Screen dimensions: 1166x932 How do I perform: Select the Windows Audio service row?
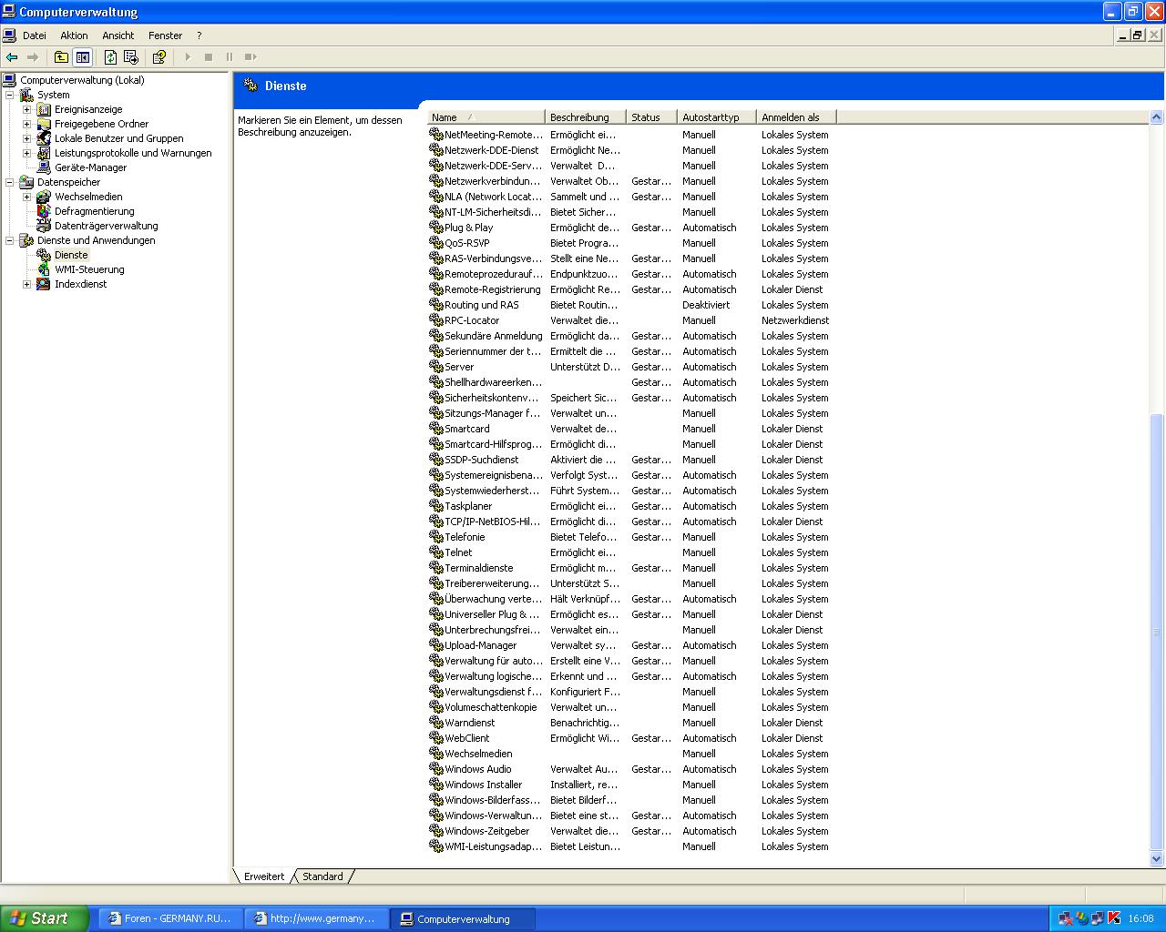(477, 769)
